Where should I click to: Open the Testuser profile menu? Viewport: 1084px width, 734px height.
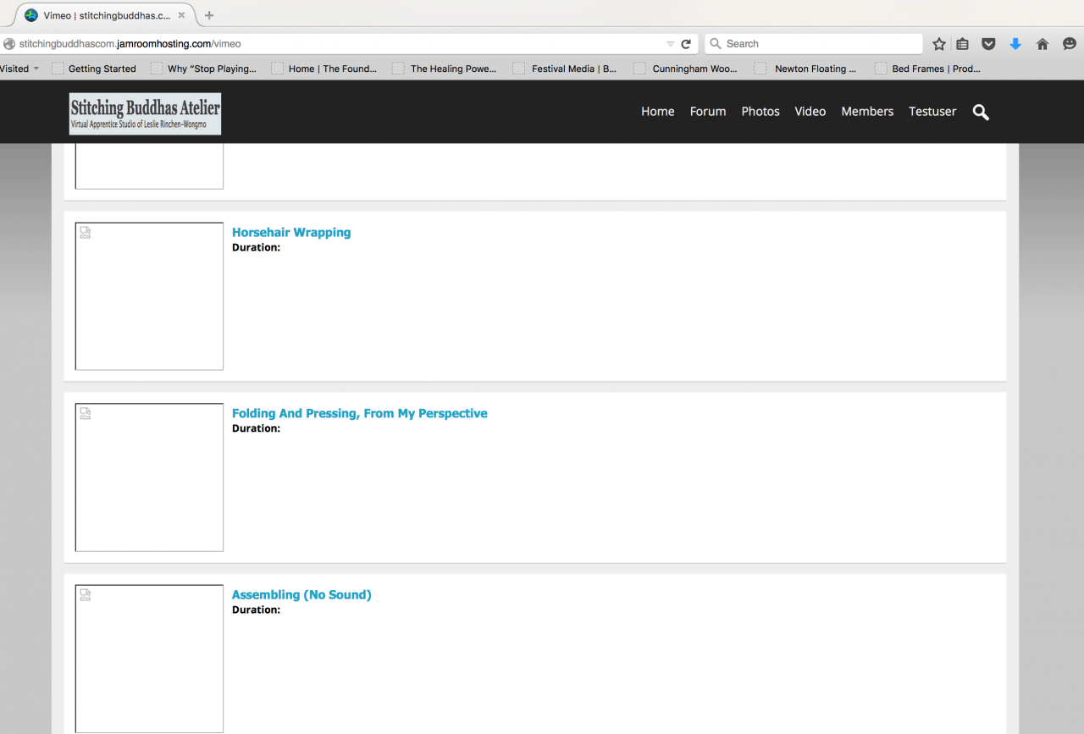(932, 111)
